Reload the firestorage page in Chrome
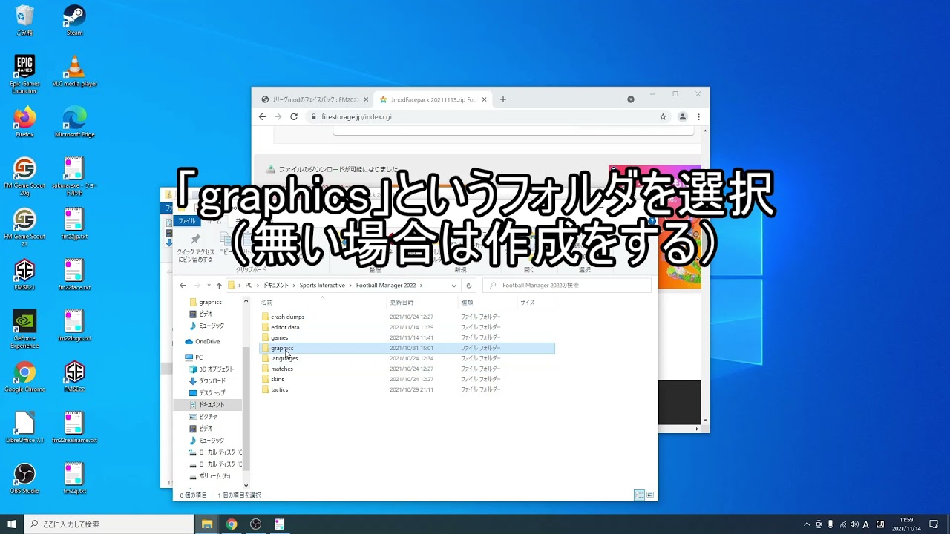Image resolution: width=950 pixels, height=534 pixels. pyautogui.click(x=294, y=116)
